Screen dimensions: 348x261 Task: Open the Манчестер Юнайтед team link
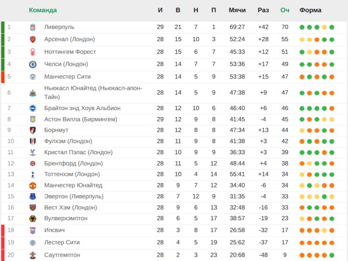point(73,185)
